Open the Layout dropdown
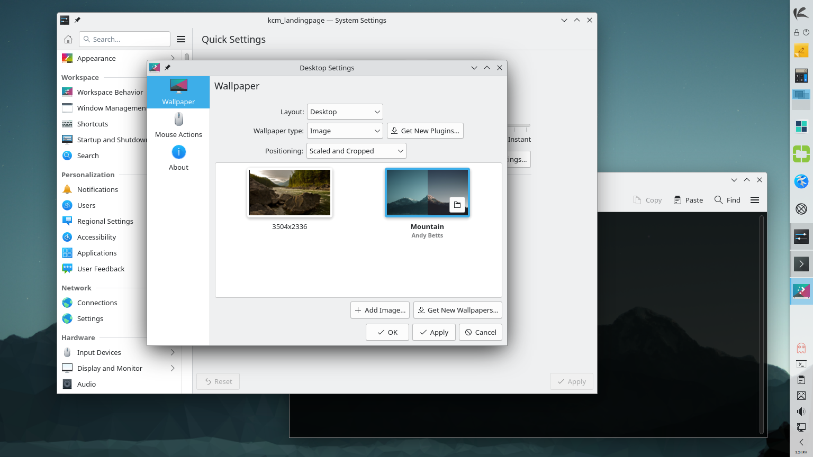The width and height of the screenshot is (813, 457). (x=345, y=112)
